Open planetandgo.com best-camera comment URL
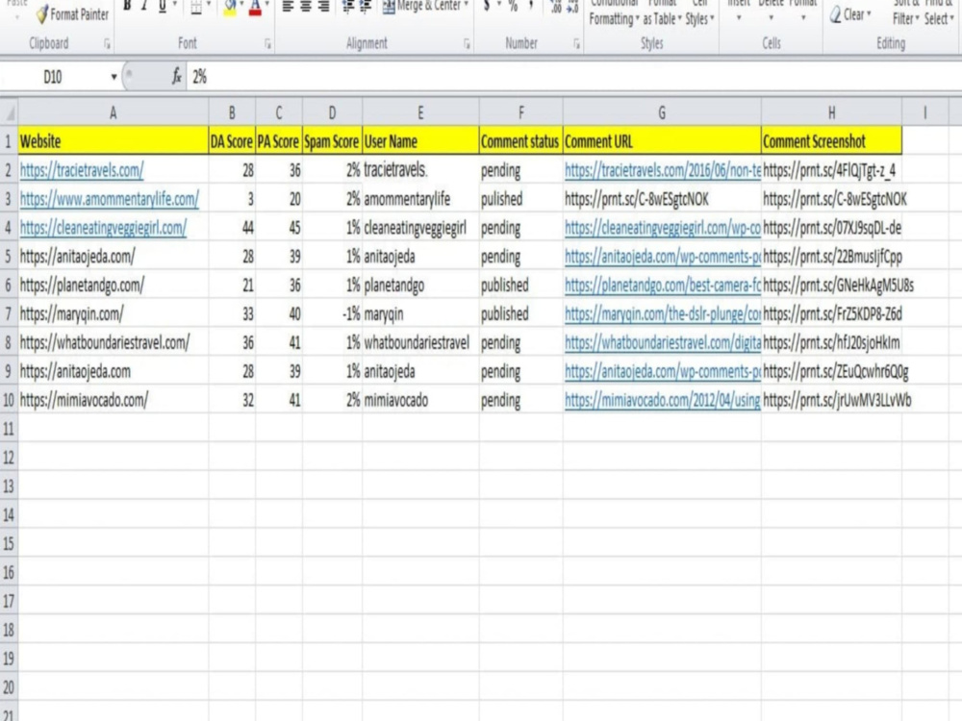 [662, 286]
